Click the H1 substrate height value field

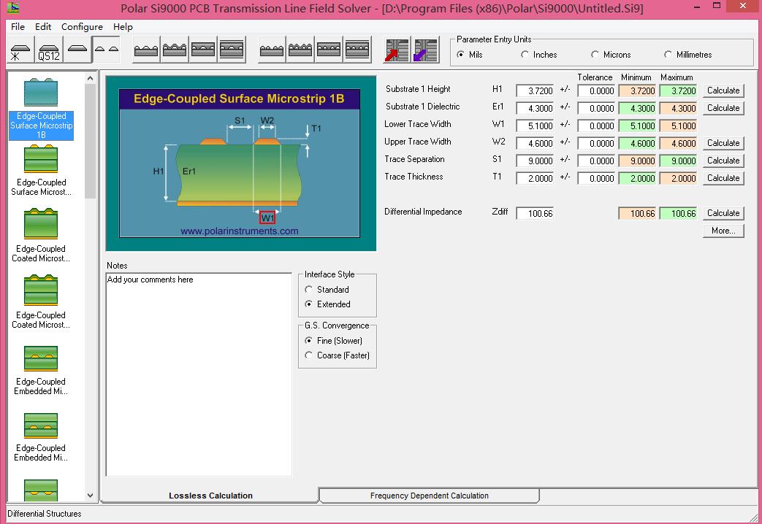535,90
